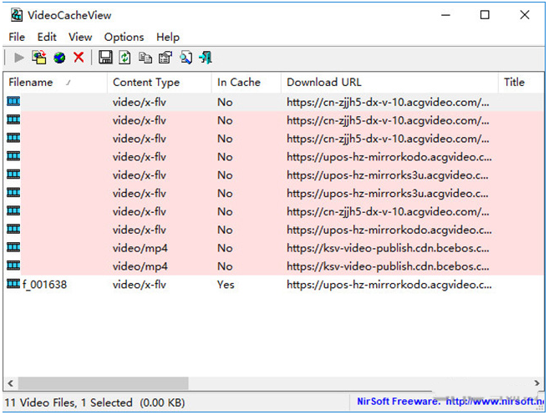Click the Find magnifier toolbar icon
The height and width of the screenshot is (415, 549).
coord(186,58)
